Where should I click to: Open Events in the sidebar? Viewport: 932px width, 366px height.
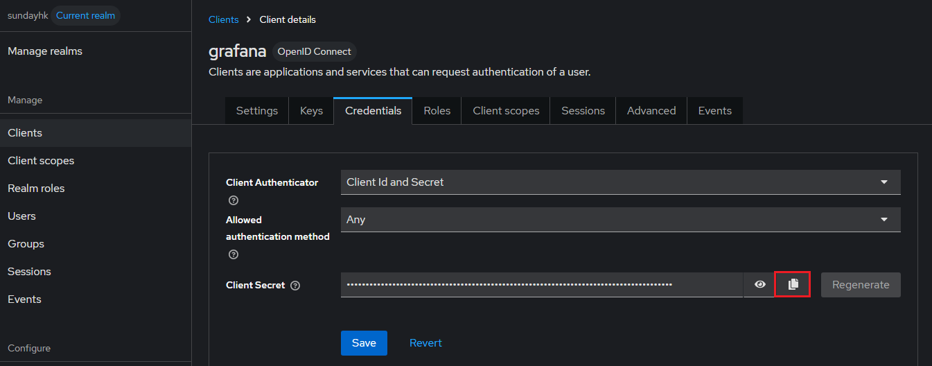tap(96, 299)
